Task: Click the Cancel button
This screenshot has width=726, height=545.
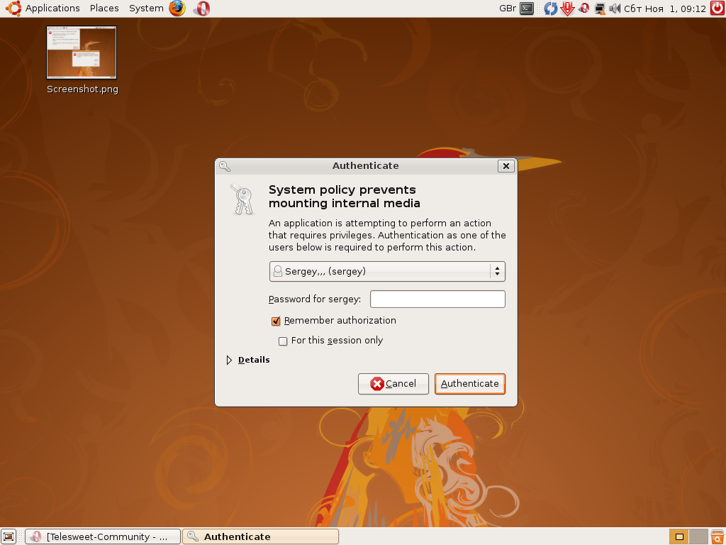Action: coord(393,384)
